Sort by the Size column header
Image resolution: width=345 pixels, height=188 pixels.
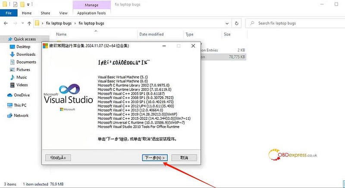(227, 34)
